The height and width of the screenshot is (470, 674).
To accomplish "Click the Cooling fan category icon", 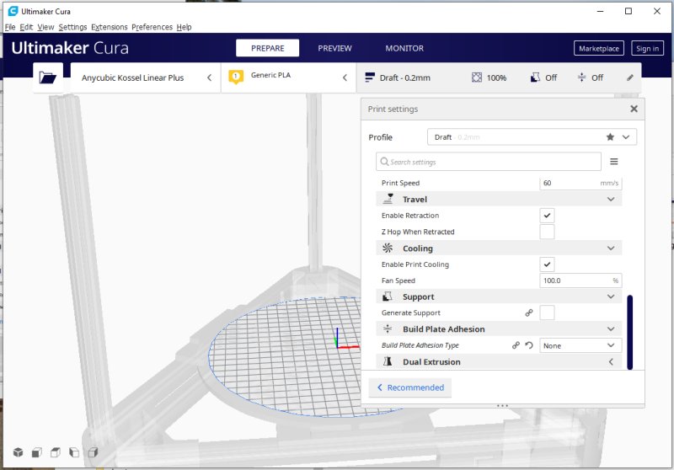I will coord(388,248).
